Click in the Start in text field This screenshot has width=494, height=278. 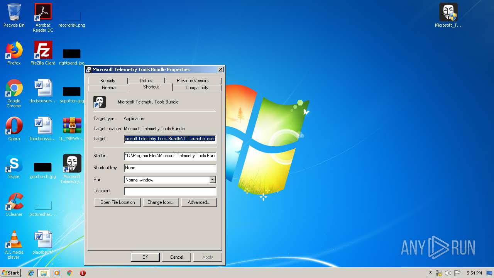click(170, 156)
